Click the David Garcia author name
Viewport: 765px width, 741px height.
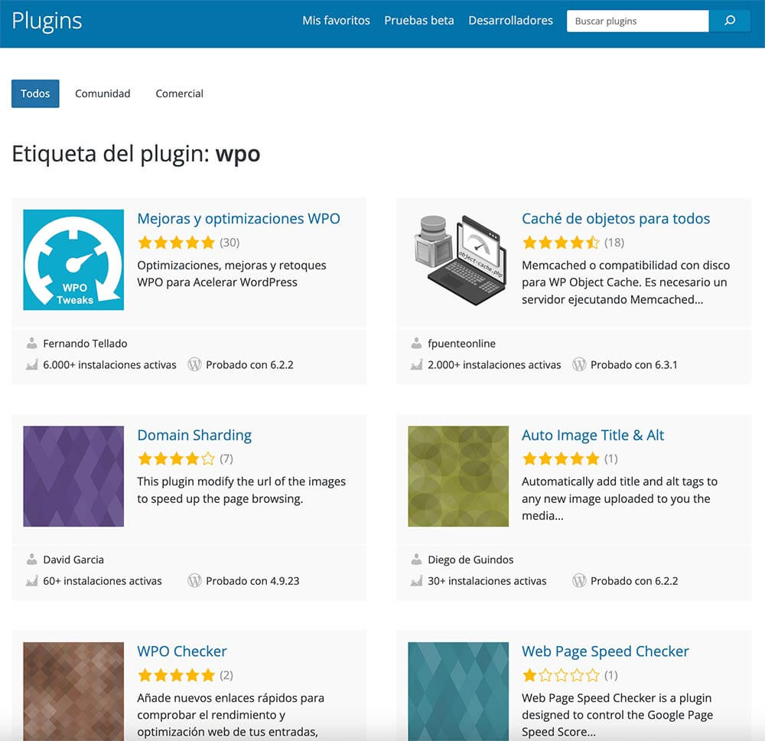click(73, 560)
